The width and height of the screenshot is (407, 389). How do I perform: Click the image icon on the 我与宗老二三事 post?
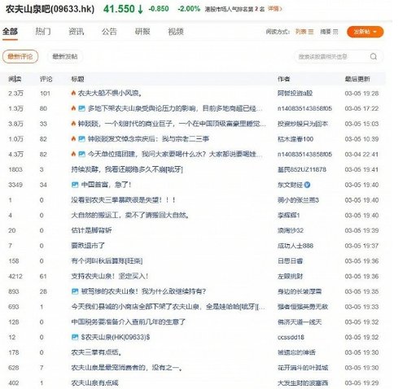click(x=81, y=139)
